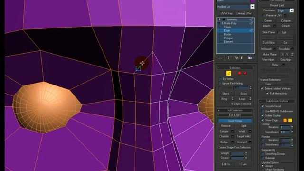Screen dimensions: 304x171
Task: Open Preserve UVs settings box icon
Action: tap(285, 15)
